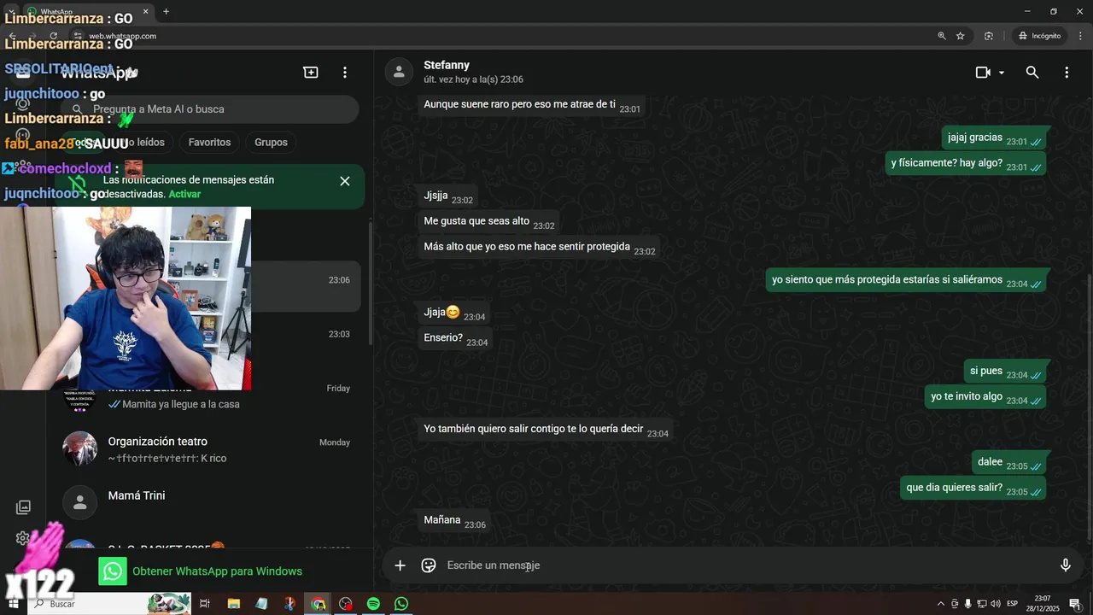Open WhatsApp settings gear in sidebar
1093x615 pixels.
pyautogui.click(x=23, y=538)
